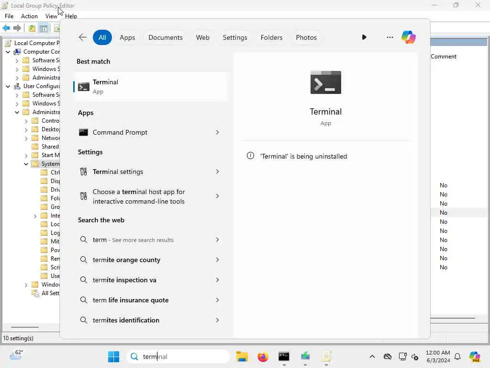Click the OneDrive cloud tray icon
This screenshot has height=368, width=490.
tap(388, 356)
